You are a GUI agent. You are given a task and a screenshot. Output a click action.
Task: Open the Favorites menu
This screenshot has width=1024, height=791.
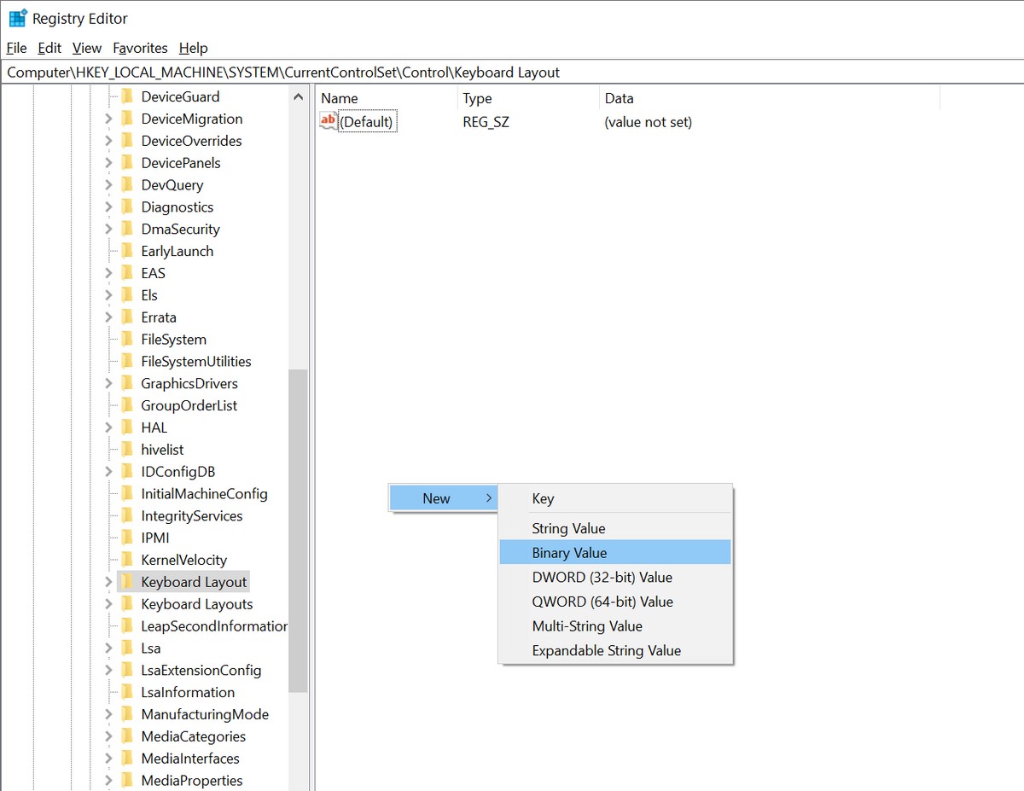(x=140, y=48)
